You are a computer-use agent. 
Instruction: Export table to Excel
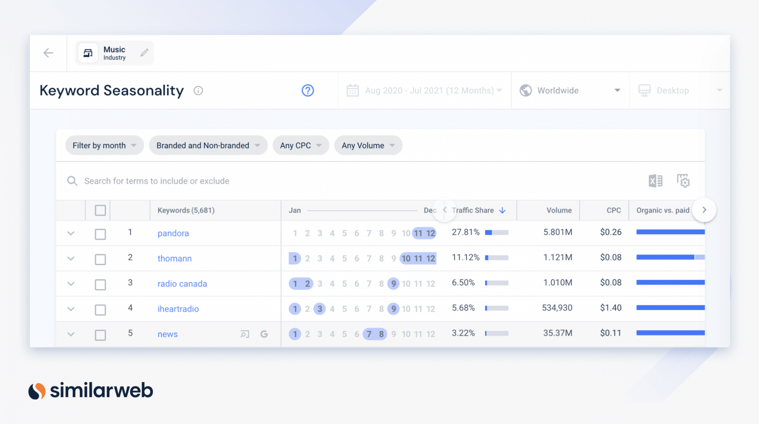(x=655, y=181)
